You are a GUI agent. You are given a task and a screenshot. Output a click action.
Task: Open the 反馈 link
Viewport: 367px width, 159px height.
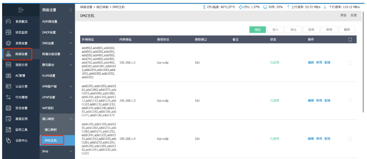point(354,16)
